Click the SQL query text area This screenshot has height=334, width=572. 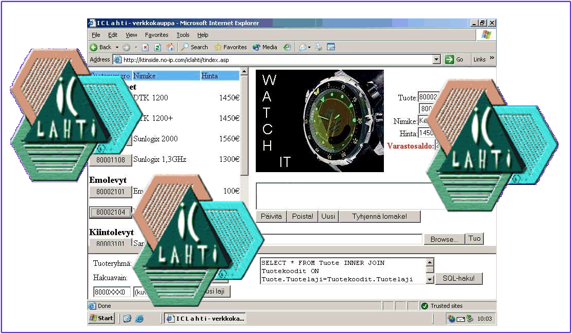point(343,271)
